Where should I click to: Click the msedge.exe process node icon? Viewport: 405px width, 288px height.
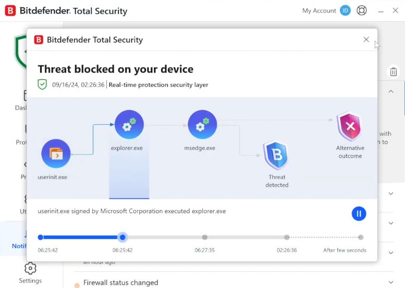202,125
